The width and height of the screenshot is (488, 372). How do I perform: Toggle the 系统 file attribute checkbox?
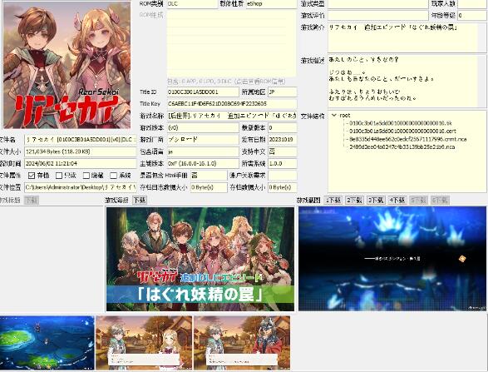pos(114,176)
